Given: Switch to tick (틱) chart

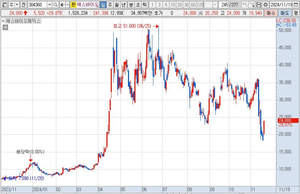Looking at the screenshot, I should (x=145, y=5).
